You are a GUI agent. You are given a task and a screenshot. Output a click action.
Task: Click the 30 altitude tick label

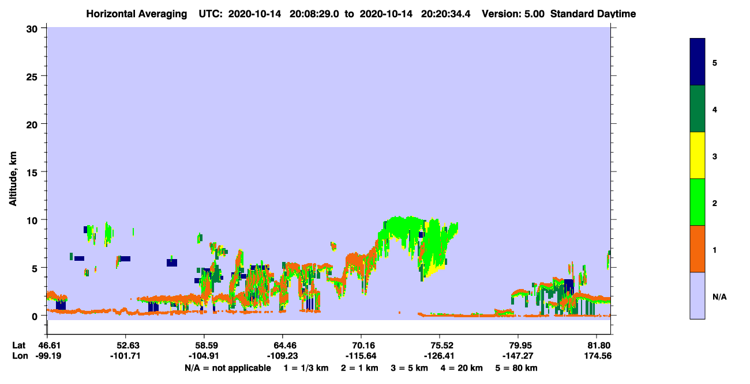(x=33, y=28)
